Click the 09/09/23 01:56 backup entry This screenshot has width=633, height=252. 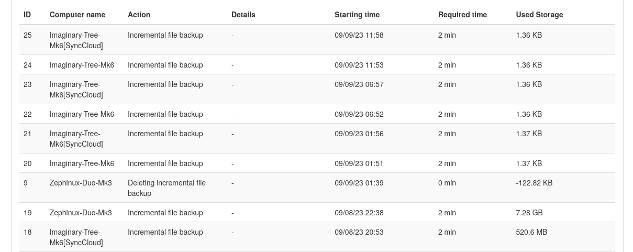point(317,139)
